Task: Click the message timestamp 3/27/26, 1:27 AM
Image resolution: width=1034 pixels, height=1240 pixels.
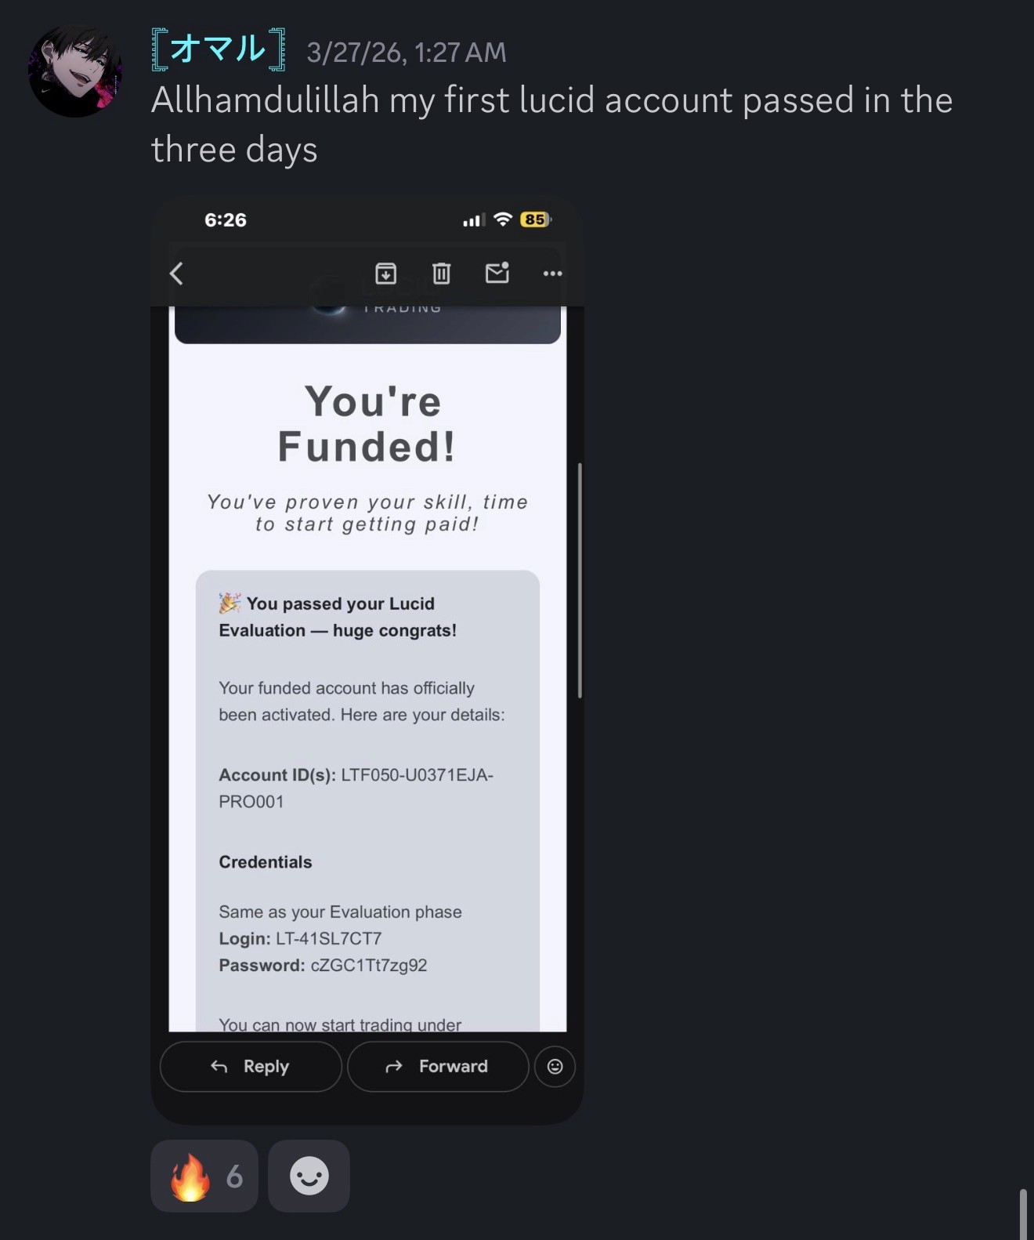Action: pos(407,53)
